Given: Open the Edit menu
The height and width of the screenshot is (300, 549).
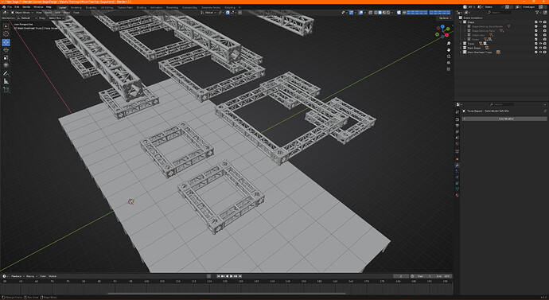Looking at the screenshot, I should [x=17, y=7].
